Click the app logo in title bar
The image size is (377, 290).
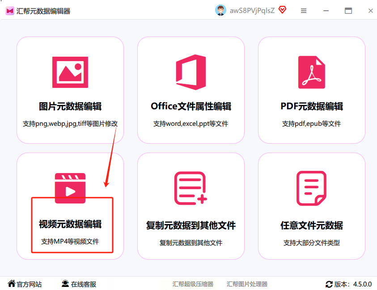(10, 11)
